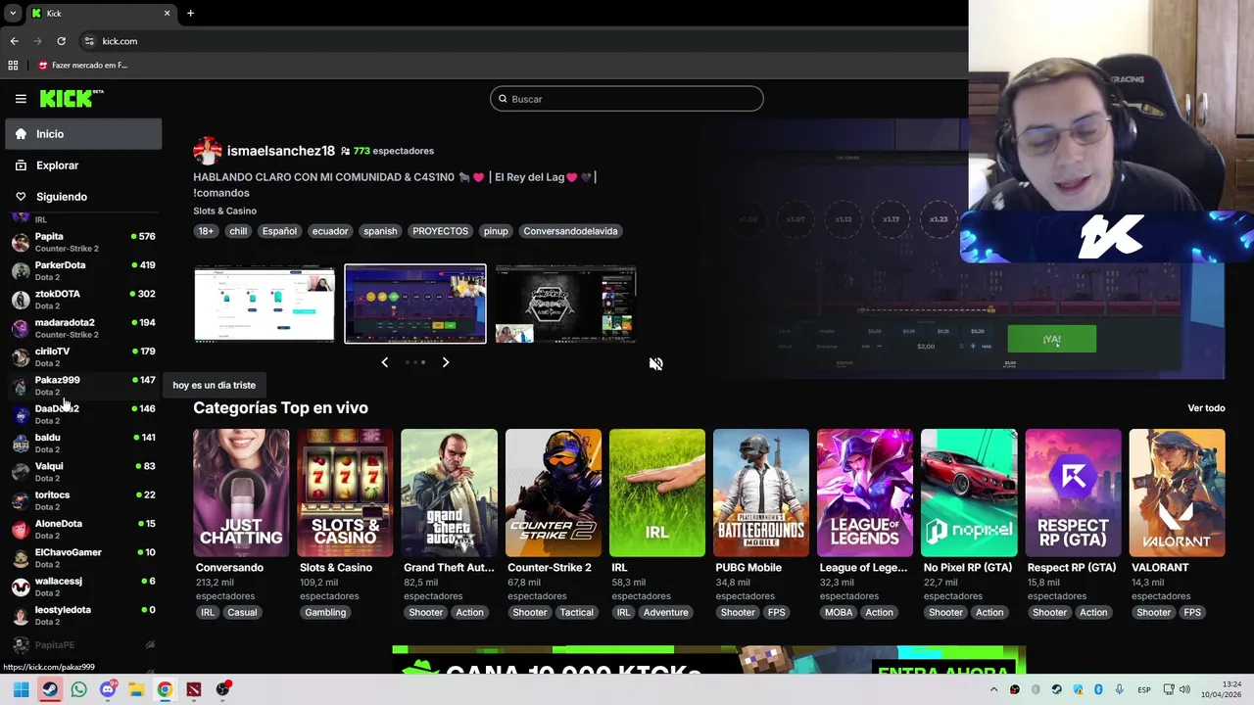1254x705 pixels.
Task: Click MOBA tag under League of Legends
Action: click(839, 612)
